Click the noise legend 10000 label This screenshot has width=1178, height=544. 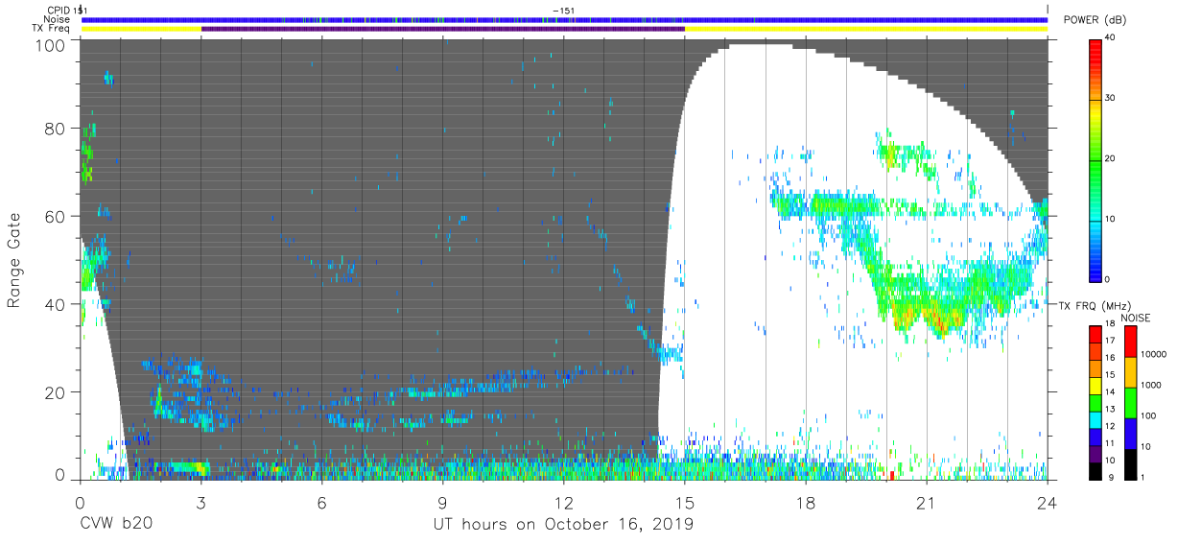[1152, 354]
